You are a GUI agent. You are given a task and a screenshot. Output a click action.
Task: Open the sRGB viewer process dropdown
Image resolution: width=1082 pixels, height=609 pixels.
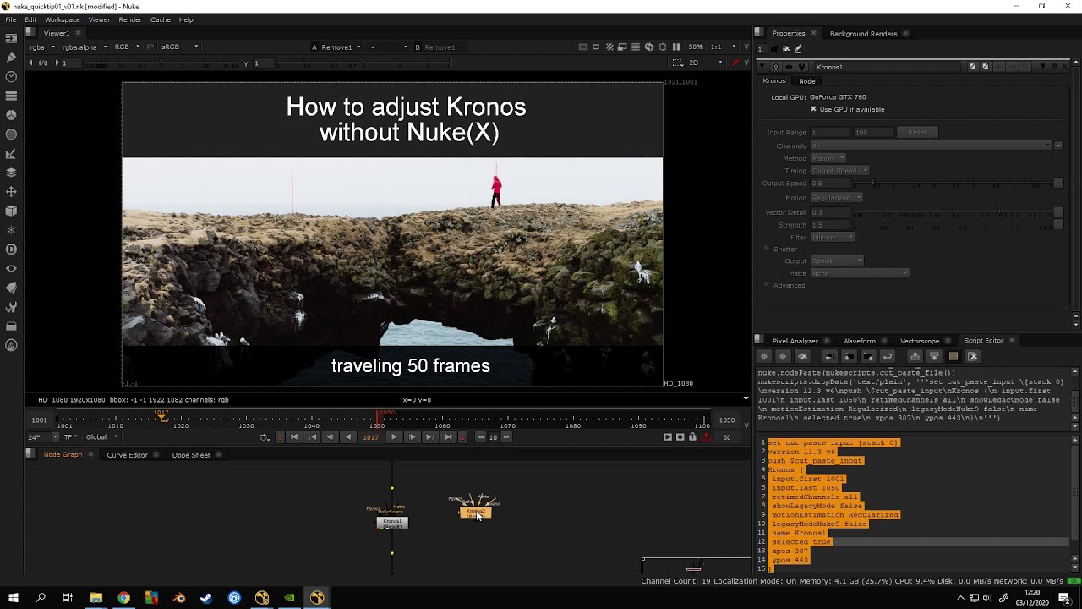click(181, 47)
